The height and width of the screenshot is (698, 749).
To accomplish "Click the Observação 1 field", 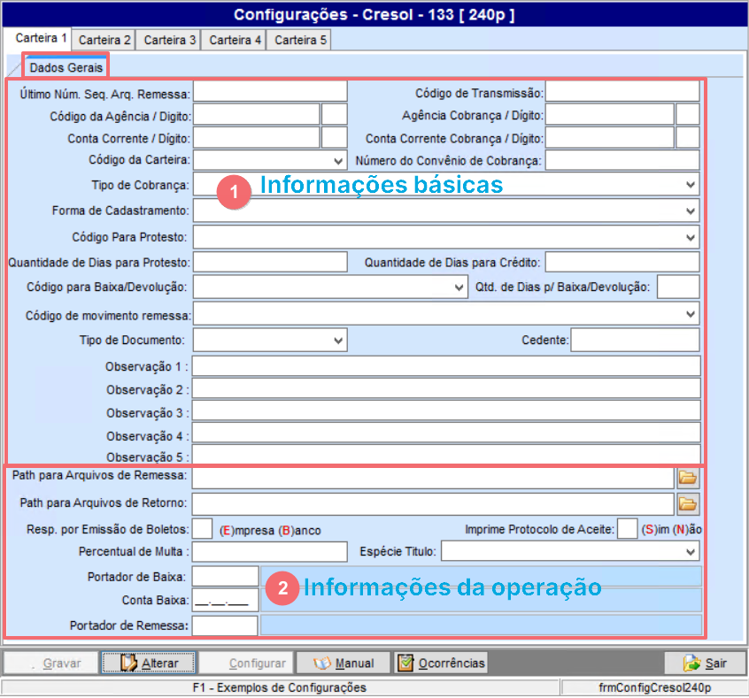I will pyautogui.click(x=446, y=366).
